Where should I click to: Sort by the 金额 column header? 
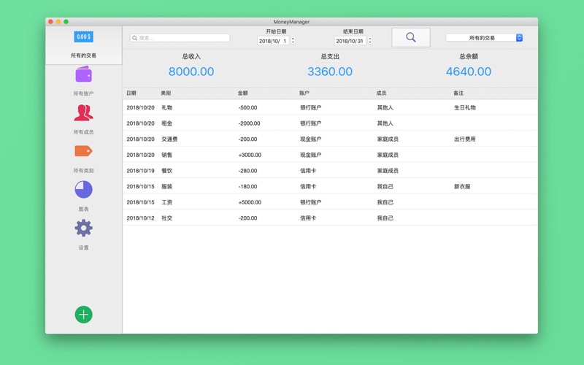243,93
